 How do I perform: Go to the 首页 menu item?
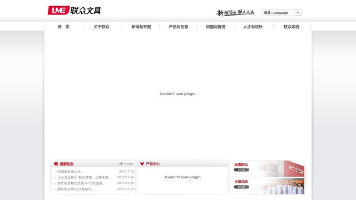(x=63, y=27)
